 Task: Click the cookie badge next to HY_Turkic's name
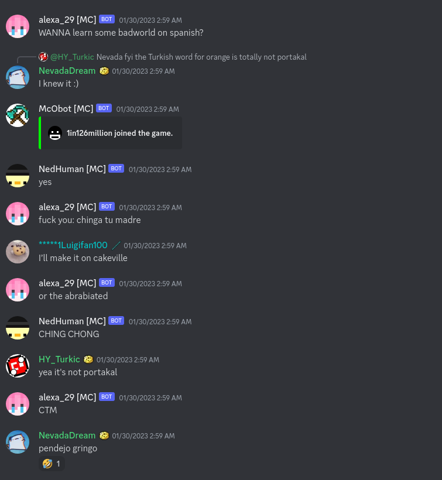tap(88, 359)
